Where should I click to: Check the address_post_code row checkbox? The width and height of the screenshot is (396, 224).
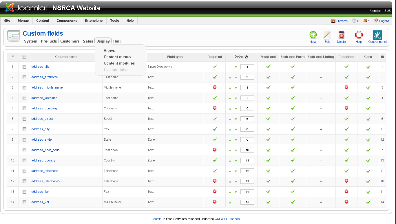click(x=24, y=150)
